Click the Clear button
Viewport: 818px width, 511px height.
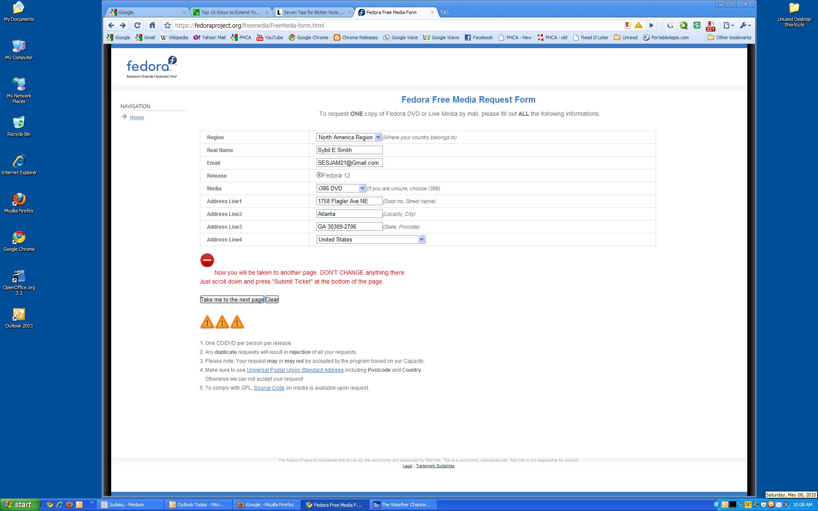(x=272, y=299)
